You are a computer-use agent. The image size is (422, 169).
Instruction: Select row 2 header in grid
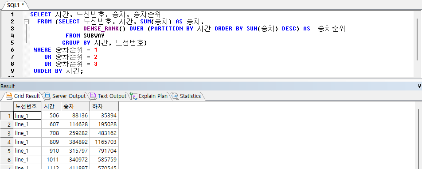point(7,124)
